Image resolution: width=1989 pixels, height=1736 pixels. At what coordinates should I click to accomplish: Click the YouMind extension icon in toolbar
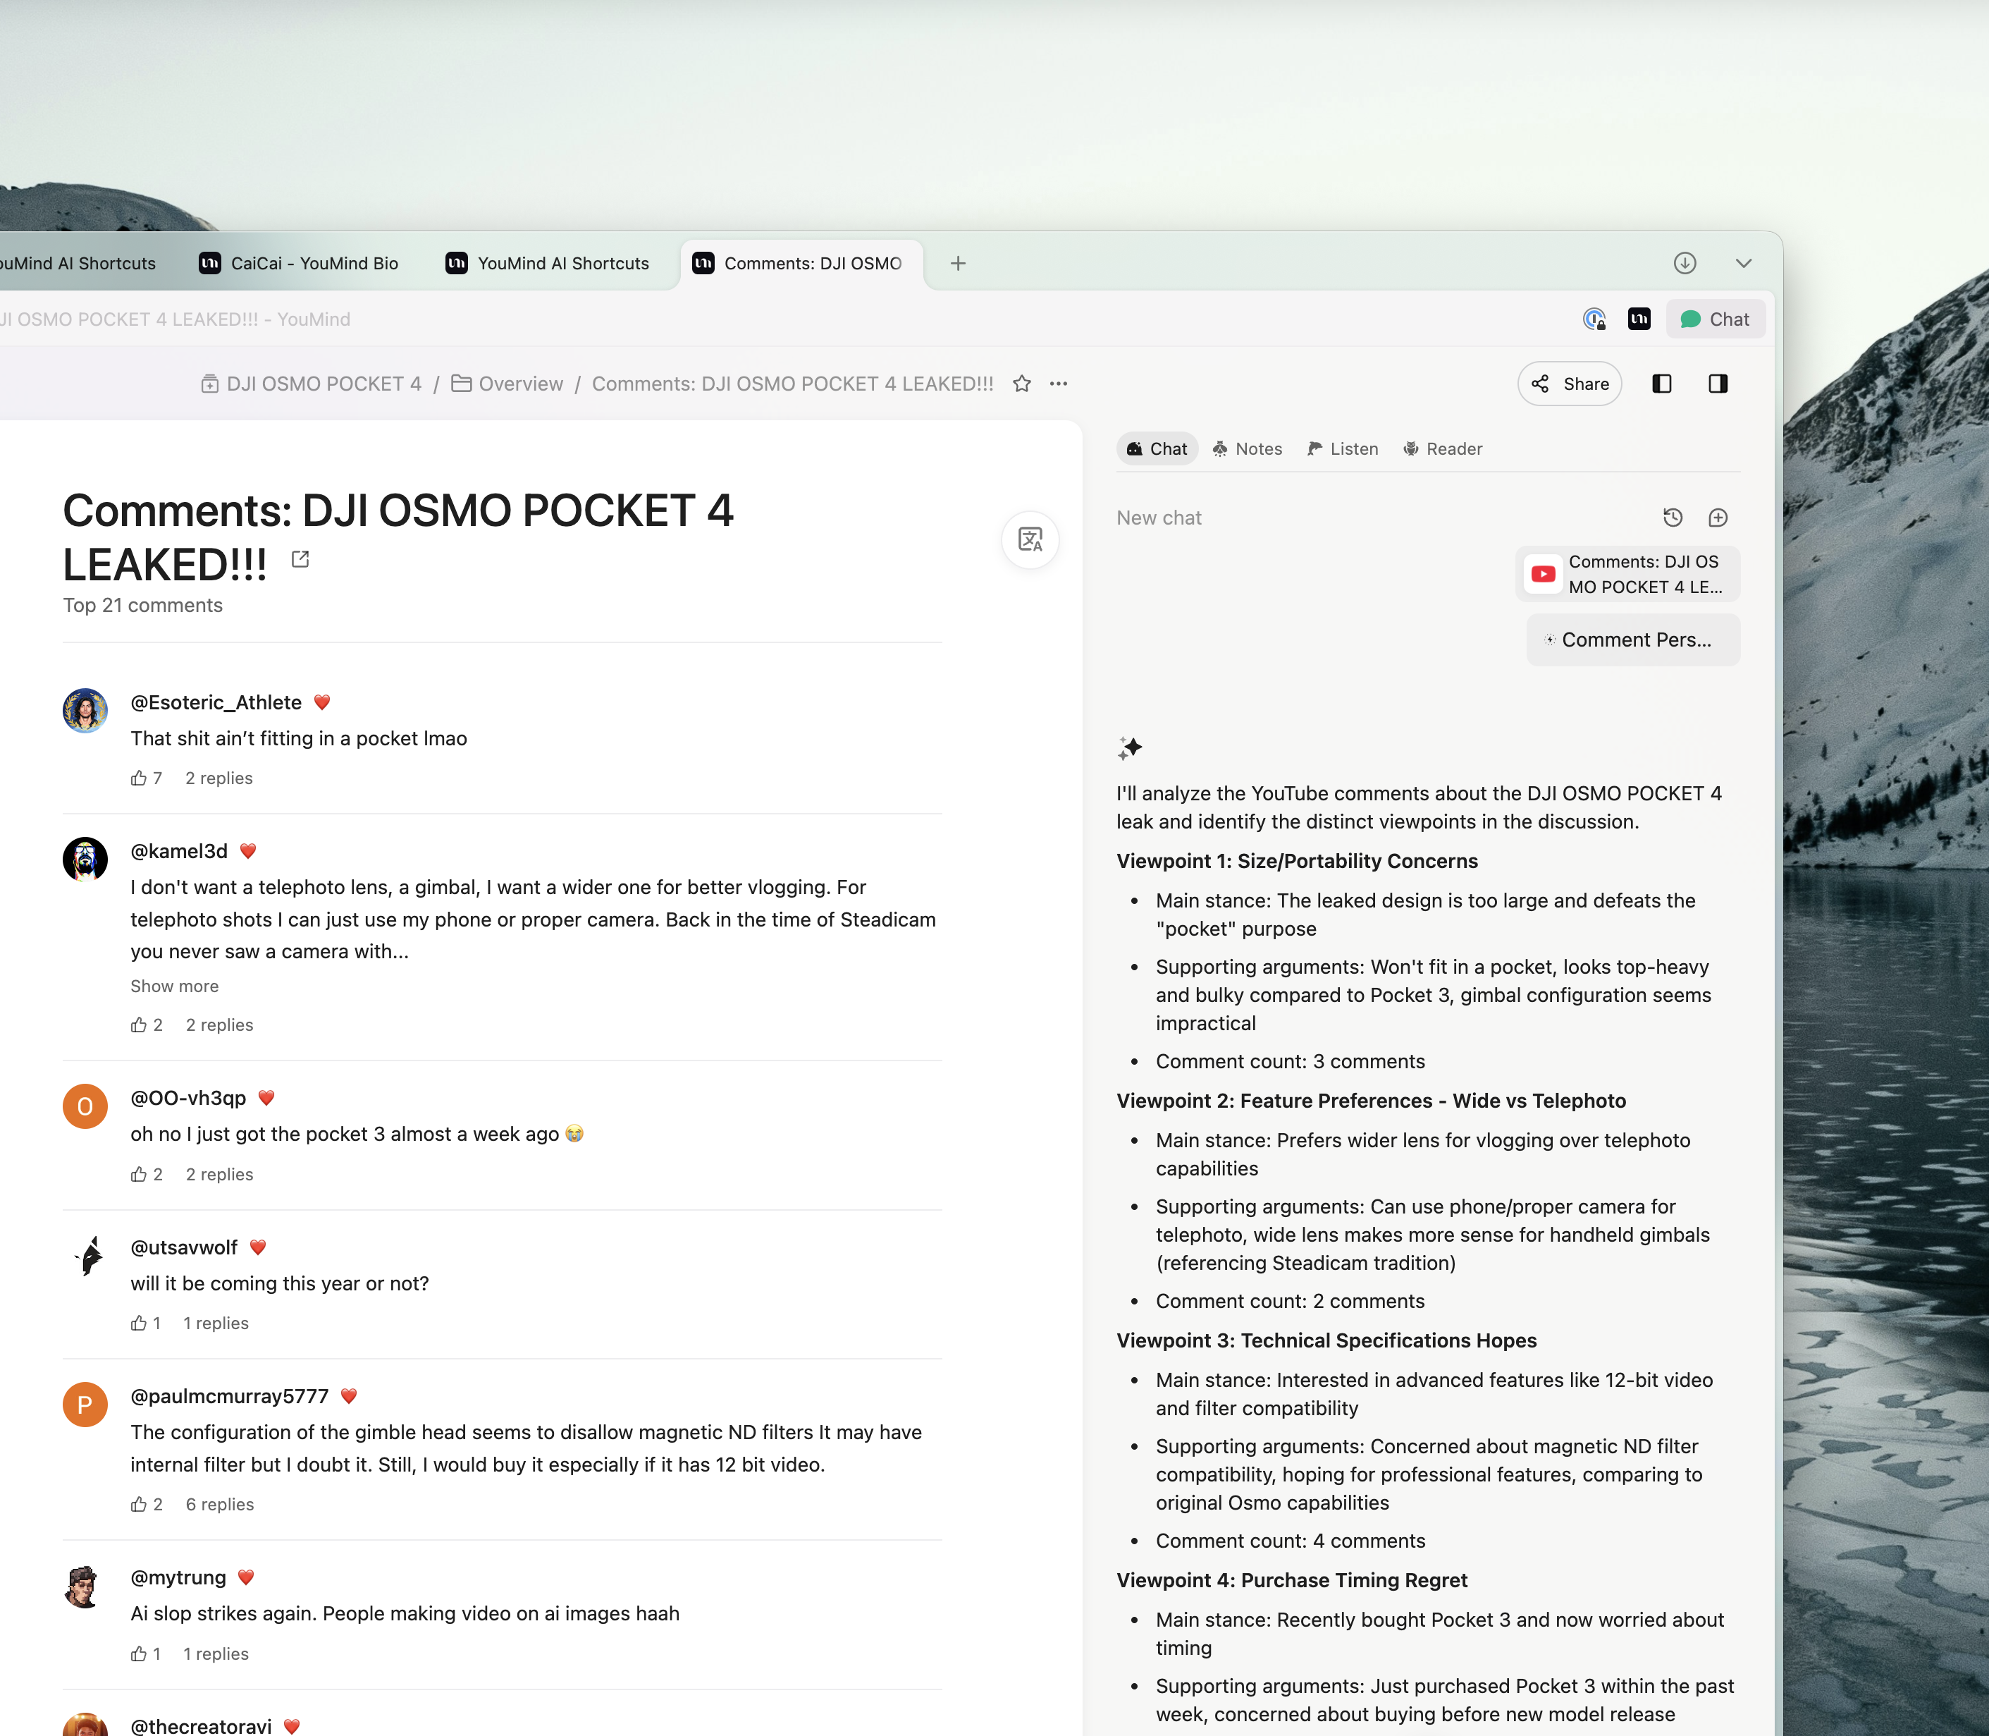click(1639, 319)
